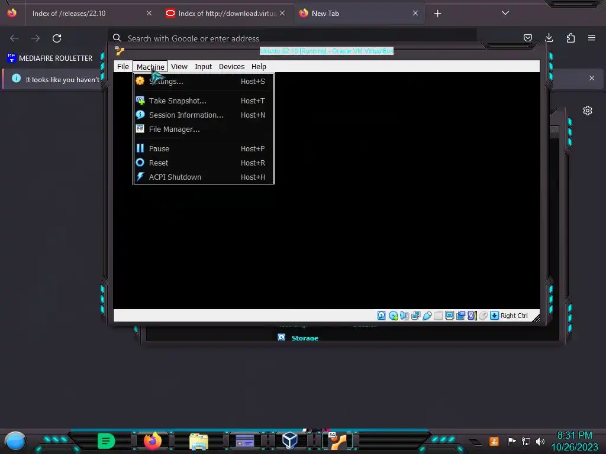Open Save to Pocket icon
Image resolution: width=606 pixels, height=454 pixels.
[527, 38]
